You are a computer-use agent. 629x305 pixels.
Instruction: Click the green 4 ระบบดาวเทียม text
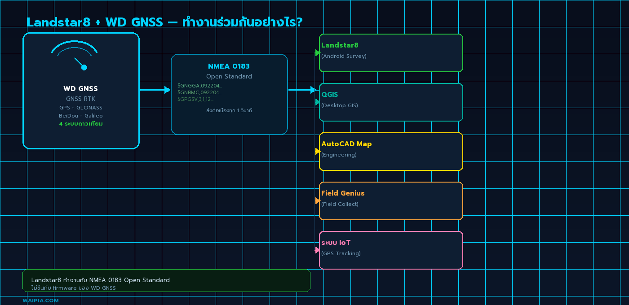(81, 124)
